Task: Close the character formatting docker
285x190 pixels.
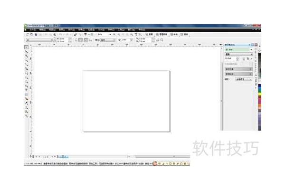Action: (256, 45)
